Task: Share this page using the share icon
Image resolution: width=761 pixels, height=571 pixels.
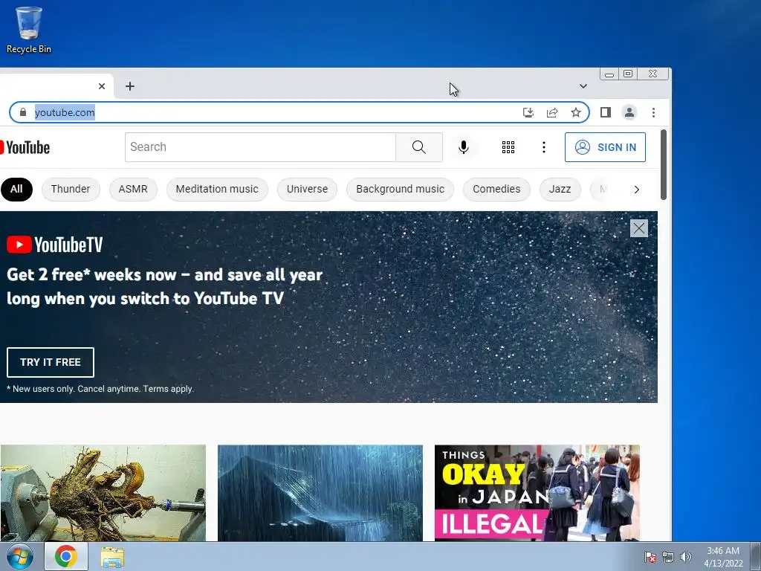Action: 552,113
